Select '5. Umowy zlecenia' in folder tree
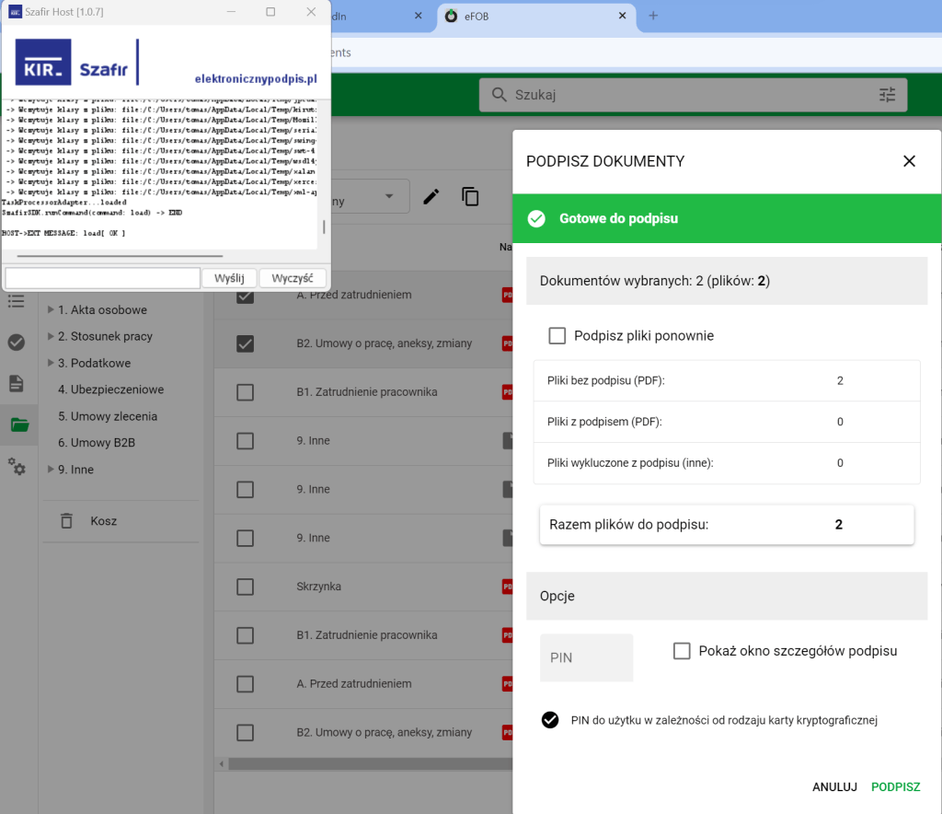This screenshot has width=942, height=814. (108, 416)
